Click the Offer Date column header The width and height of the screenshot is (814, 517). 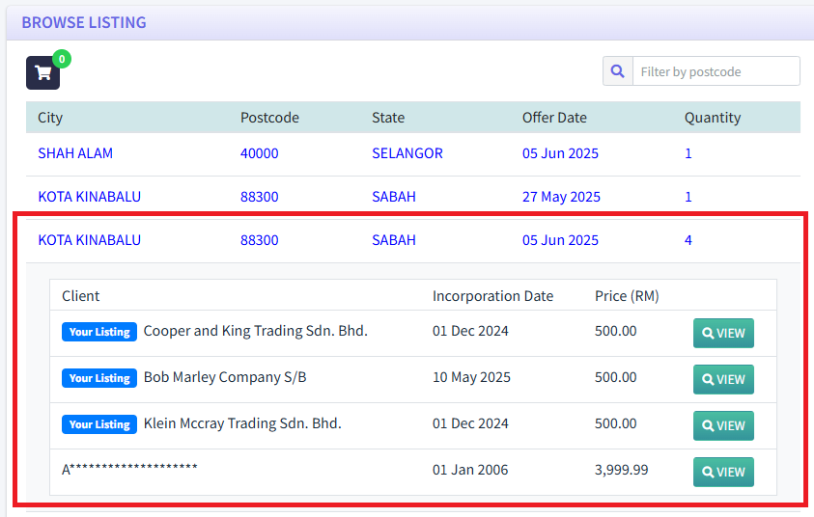[554, 118]
